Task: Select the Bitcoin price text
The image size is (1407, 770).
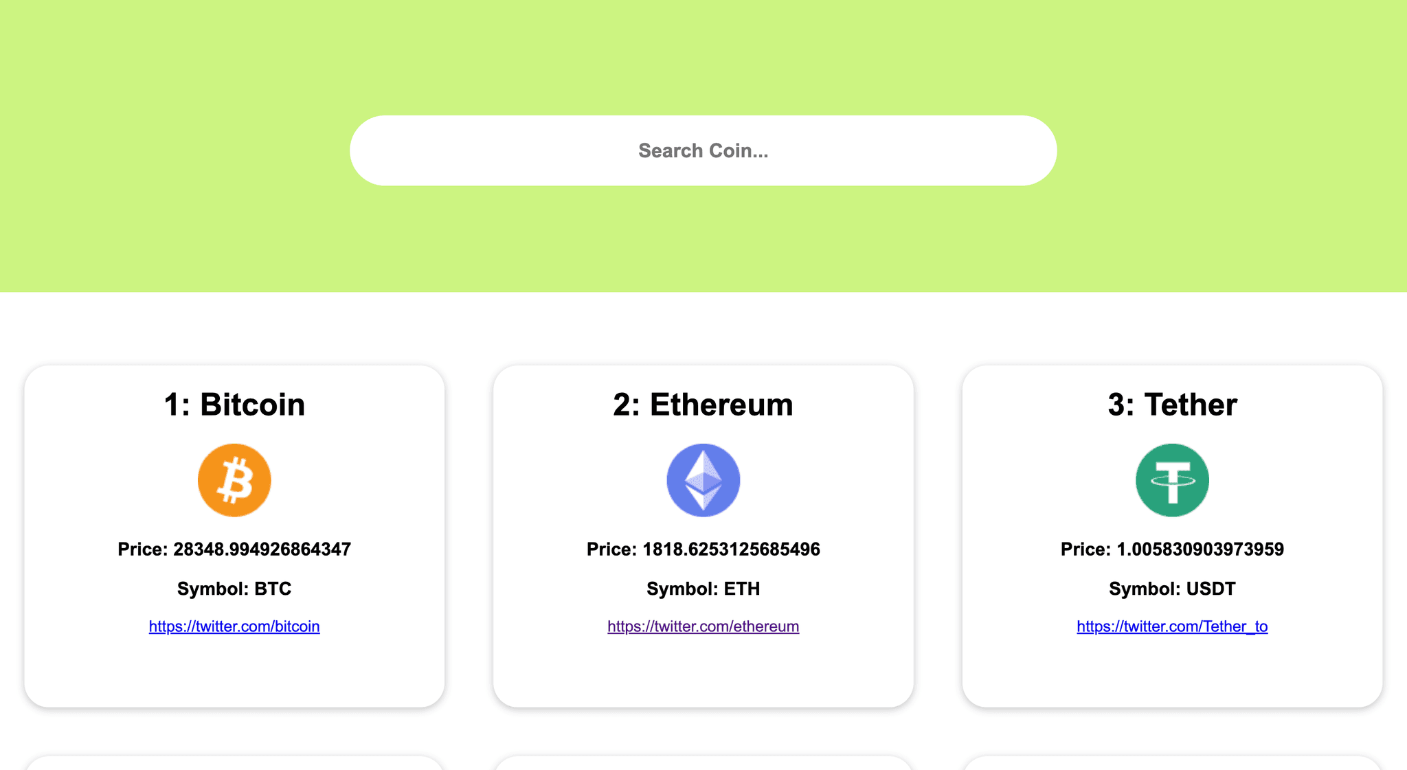Action: (x=234, y=550)
